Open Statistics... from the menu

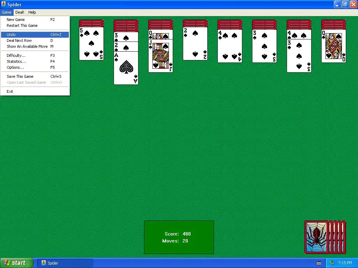click(35, 61)
